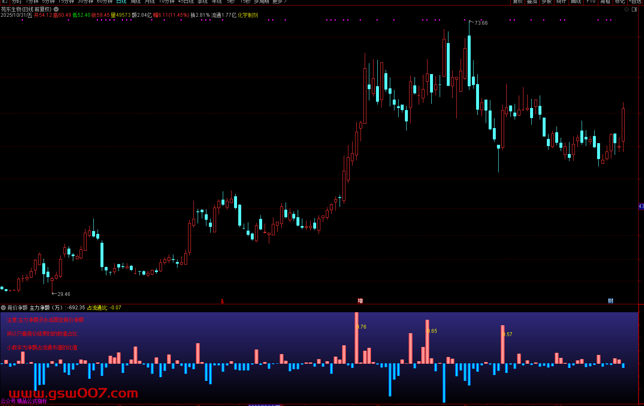Click the 化学制剂 sector link
The height and width of the screenshot is (406, 644).
pos(248,15)
